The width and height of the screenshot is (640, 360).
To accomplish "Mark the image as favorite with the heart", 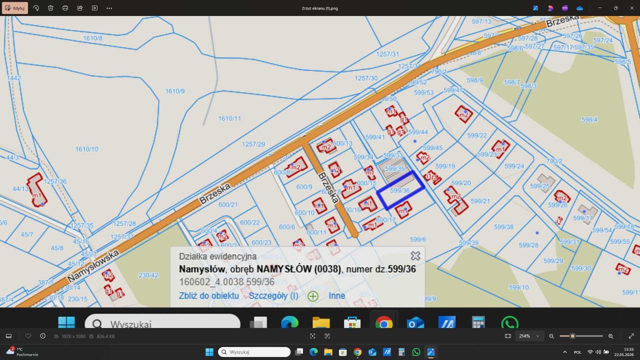I will pos(28,336).
